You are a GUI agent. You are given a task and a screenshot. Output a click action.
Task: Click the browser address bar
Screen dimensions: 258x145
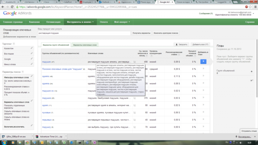(x=130, y=7)
